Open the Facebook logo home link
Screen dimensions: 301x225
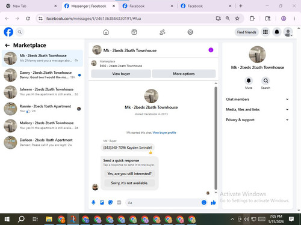[8, 32]
